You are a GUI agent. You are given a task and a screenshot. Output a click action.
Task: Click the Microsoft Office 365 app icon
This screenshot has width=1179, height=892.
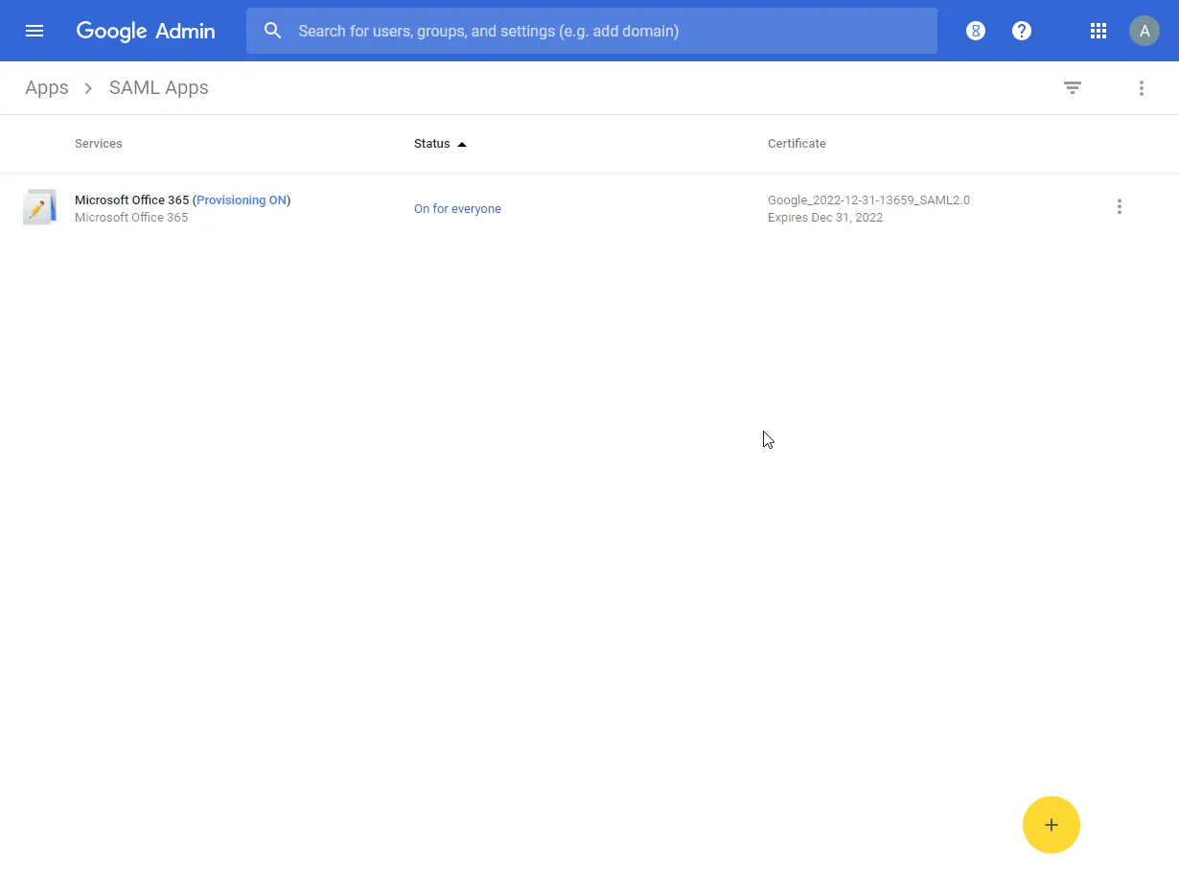click(39, 207)
